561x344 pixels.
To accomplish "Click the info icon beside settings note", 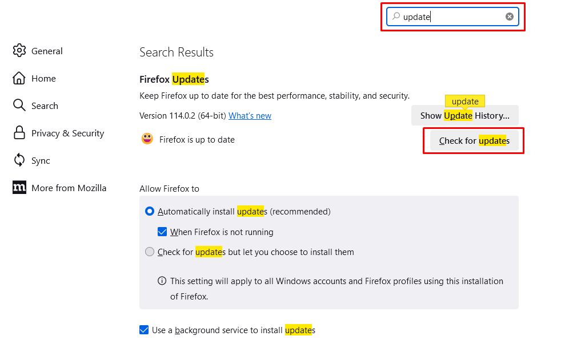I will point(162,281).
